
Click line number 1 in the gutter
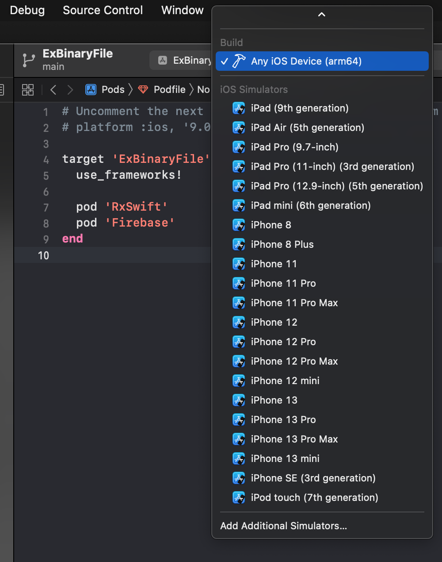[46, 112]
